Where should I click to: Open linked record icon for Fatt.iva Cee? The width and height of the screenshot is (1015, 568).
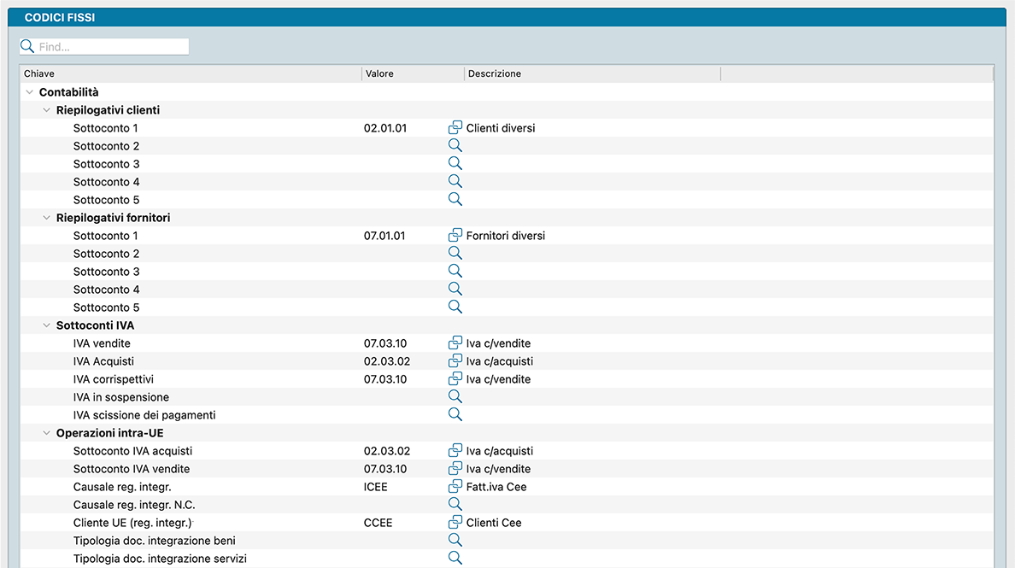click(x=455, y=487)
